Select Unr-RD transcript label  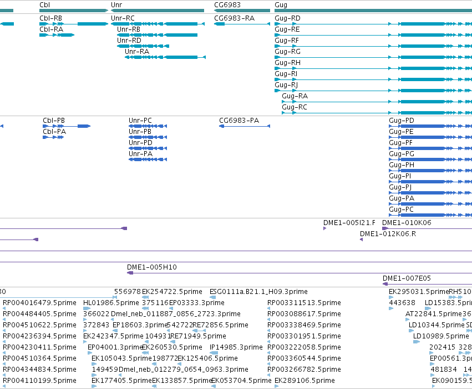coord(129,41)
